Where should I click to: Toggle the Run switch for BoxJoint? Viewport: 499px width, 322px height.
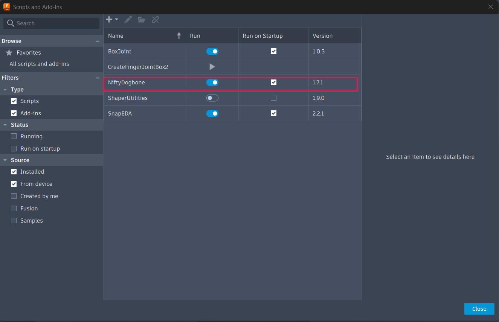tap(212, 51)
